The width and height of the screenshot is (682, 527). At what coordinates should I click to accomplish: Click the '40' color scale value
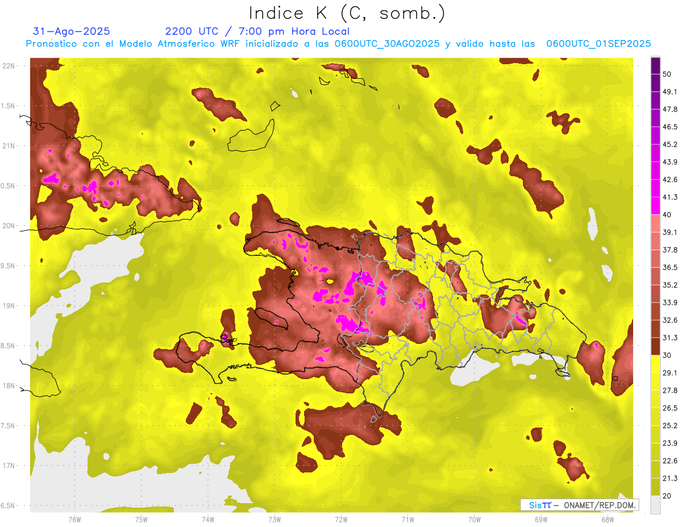[x=667, y=215]
